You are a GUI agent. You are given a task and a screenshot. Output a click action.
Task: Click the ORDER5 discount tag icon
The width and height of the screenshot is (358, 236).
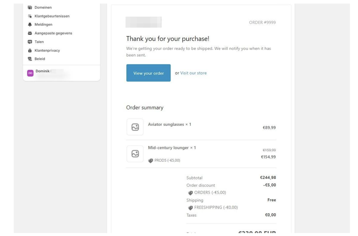(x=191, y=193)
